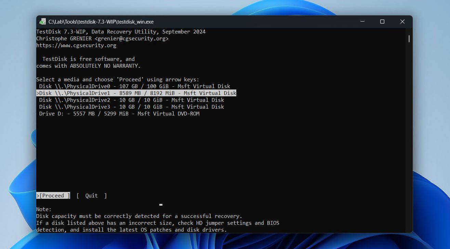
Task: Click the blinking console cursor block
Action: [160, 205]
